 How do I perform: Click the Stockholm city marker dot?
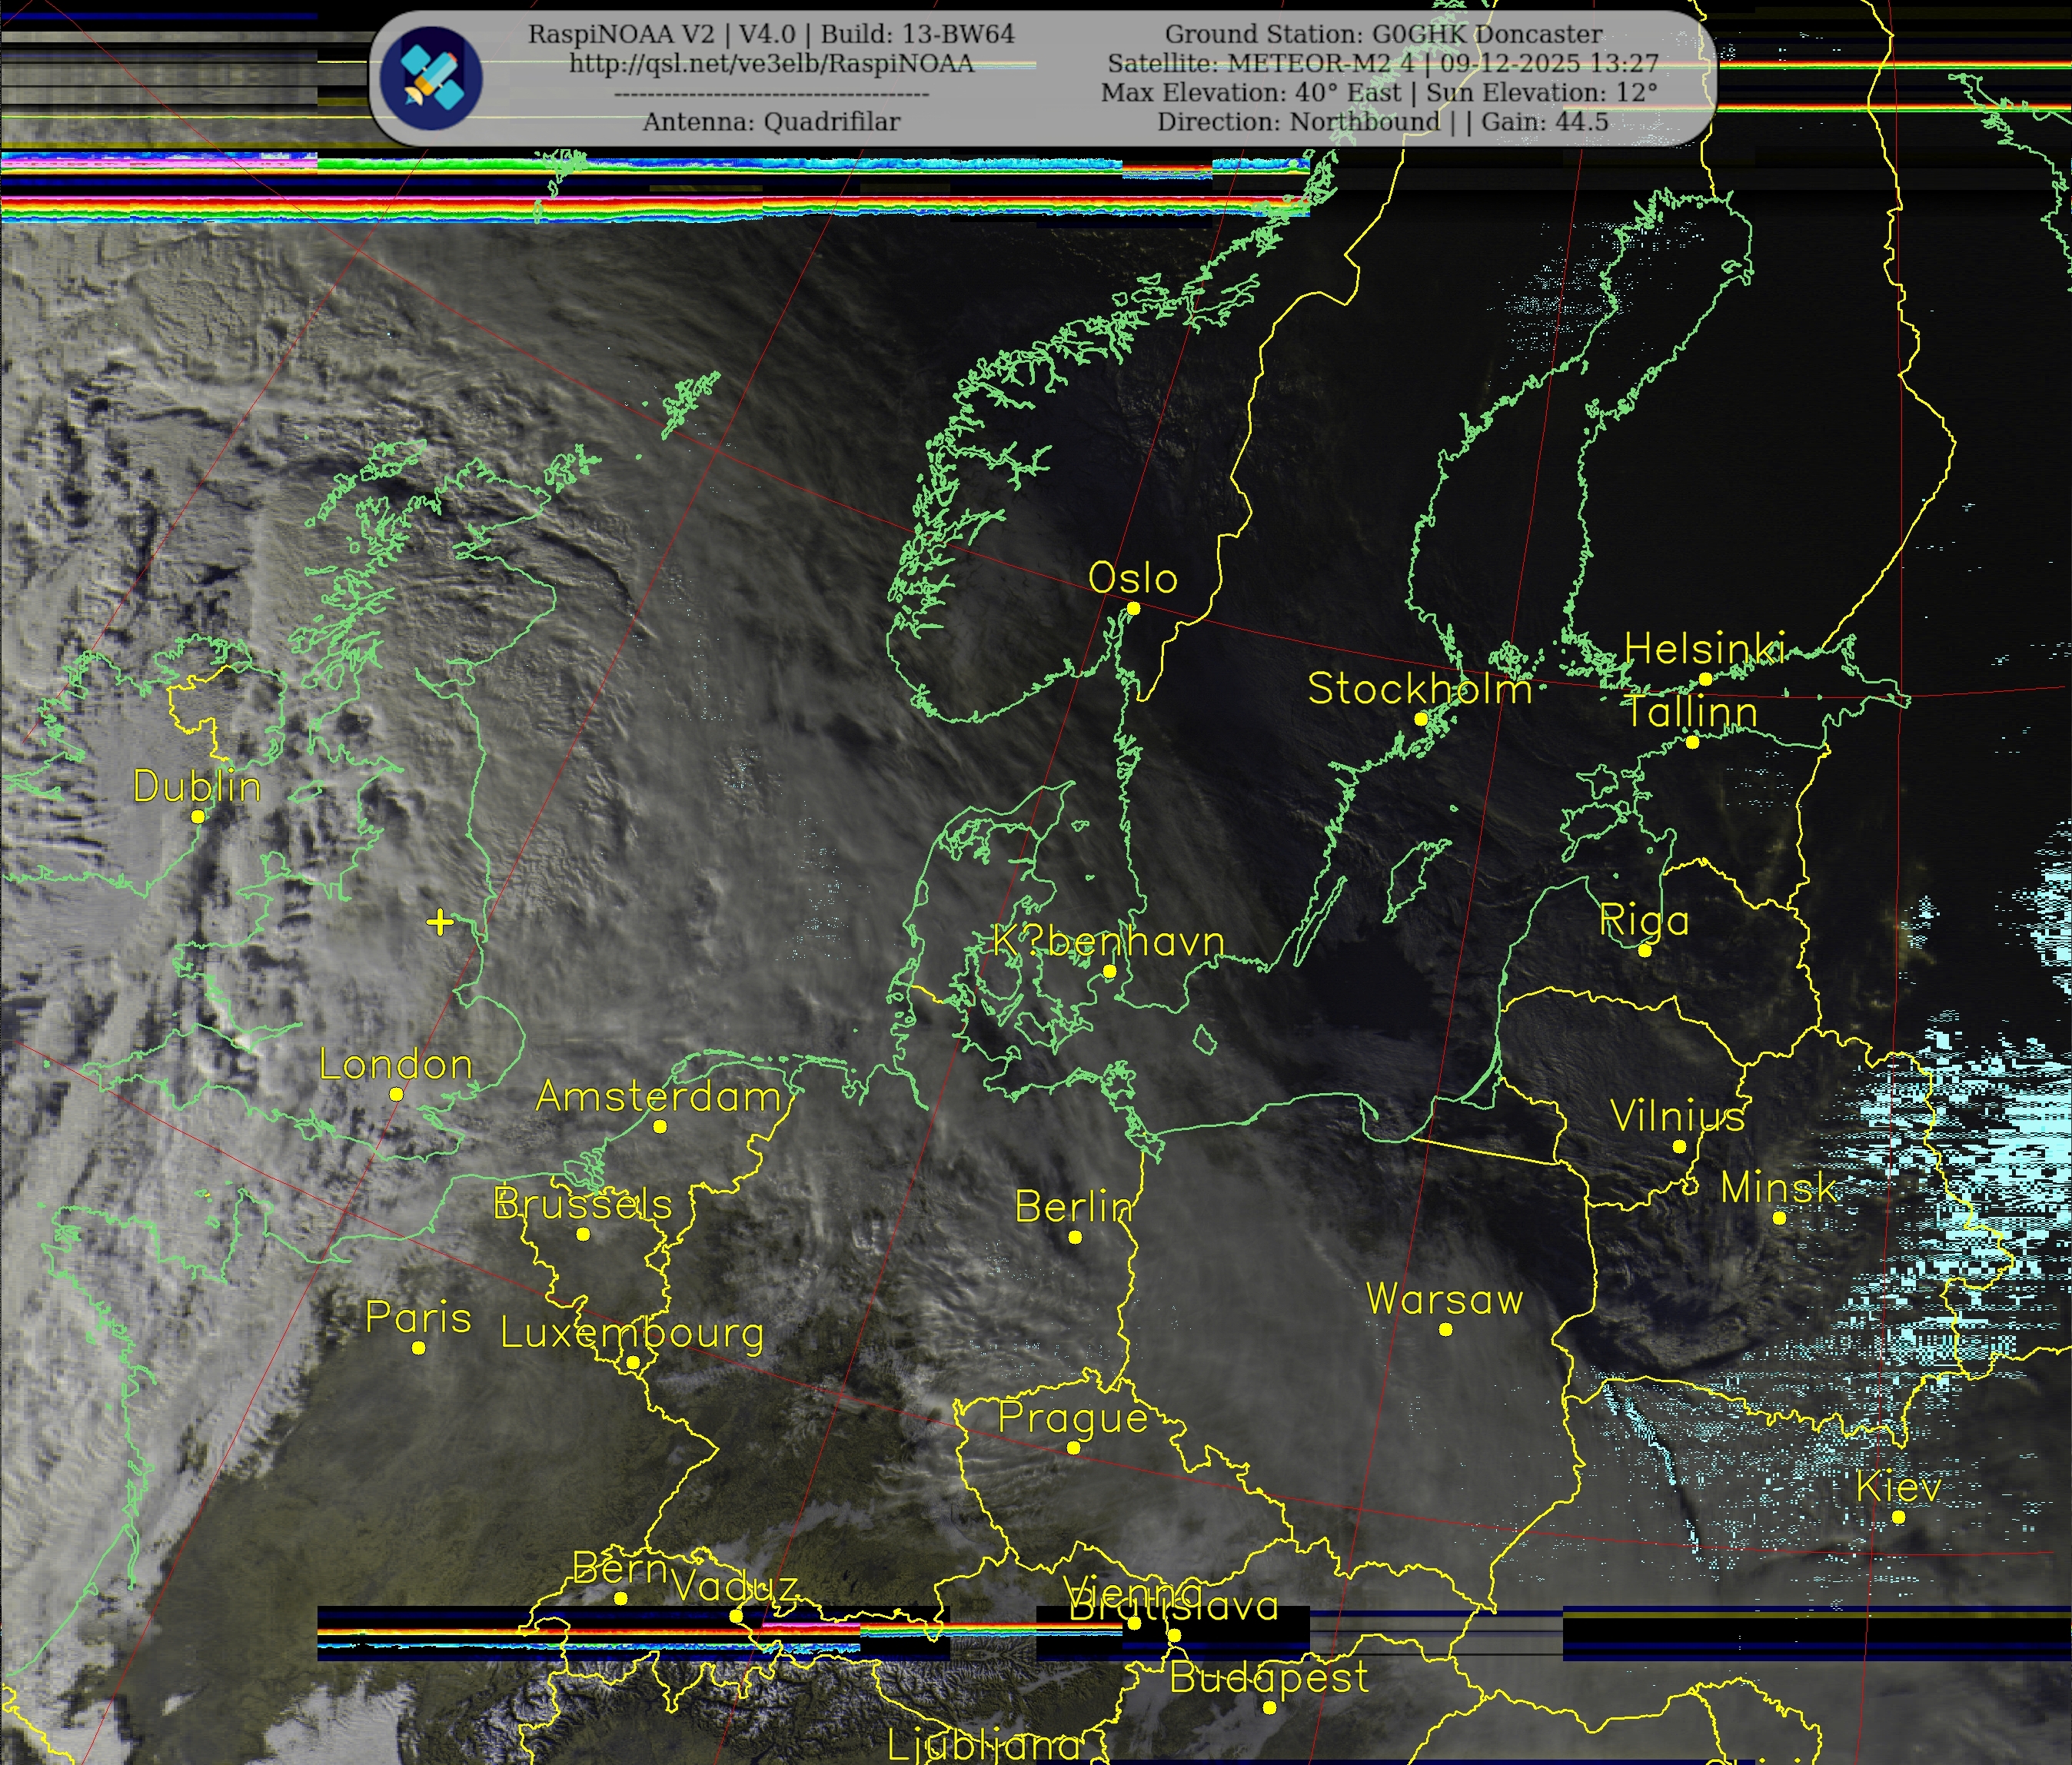click(x=1421, y=719)
